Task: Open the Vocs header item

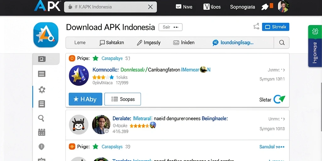Action: coord(212,7)
